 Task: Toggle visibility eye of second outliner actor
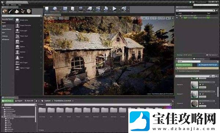(x=177, y=18)
